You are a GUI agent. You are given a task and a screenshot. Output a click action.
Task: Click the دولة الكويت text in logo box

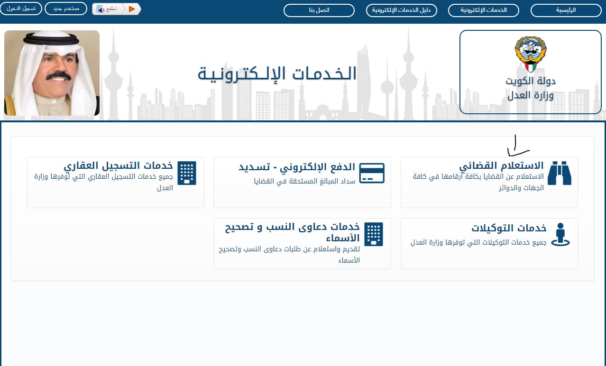530,81
